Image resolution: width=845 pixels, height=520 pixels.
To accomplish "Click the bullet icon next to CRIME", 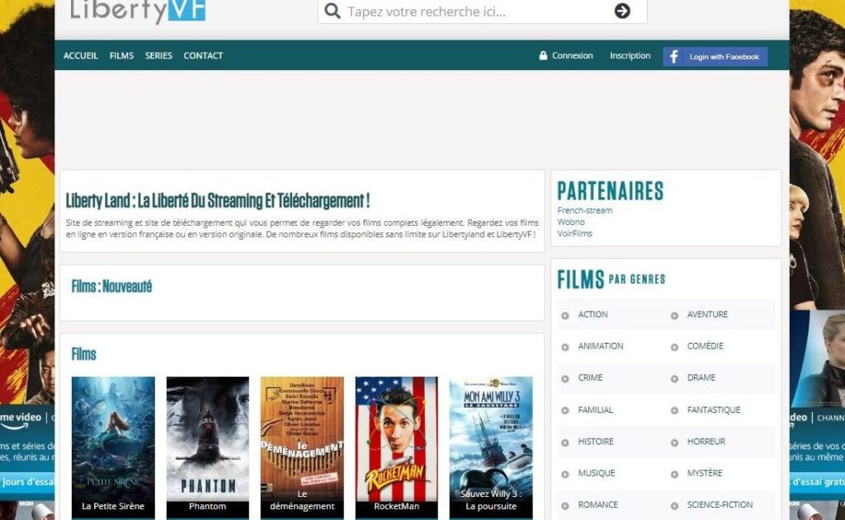I will pyautogui.click(x=564, y=379).
